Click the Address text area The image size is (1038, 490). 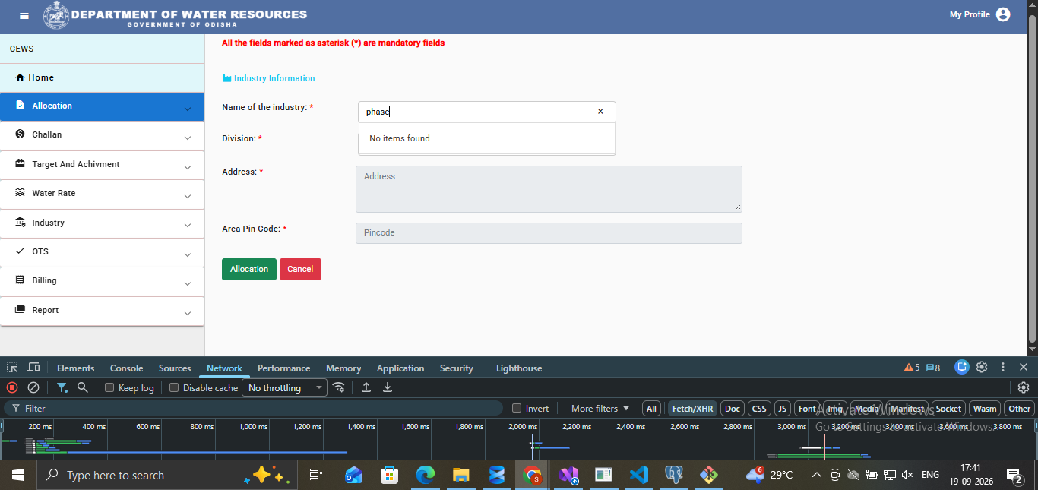click(549, 189)
